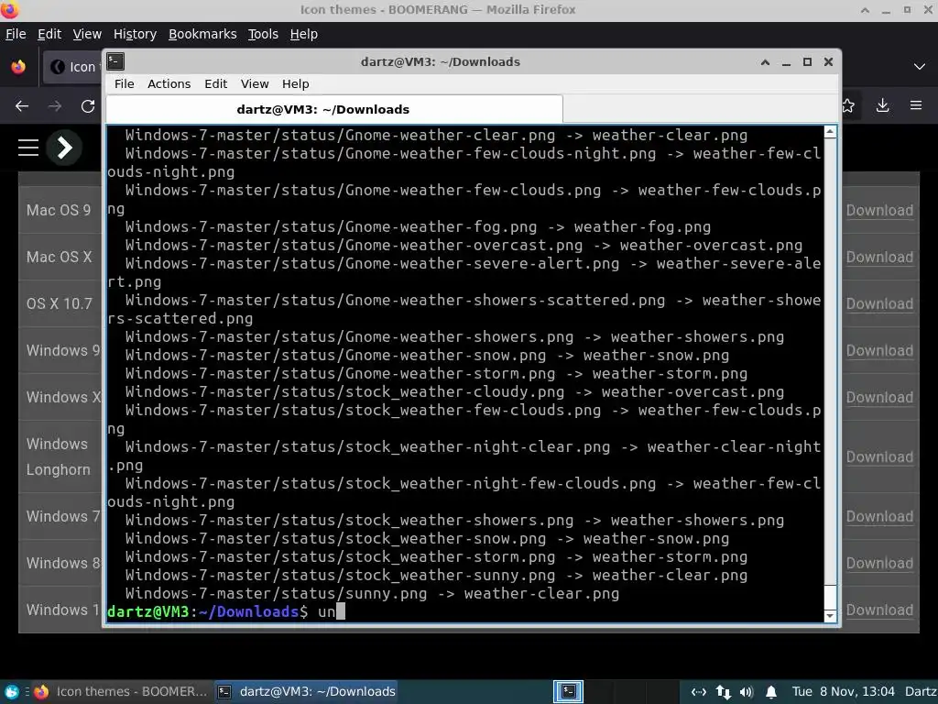Open the terminal Edit menu
This screenshot has height=704, width=938.
tap(216, 83)
